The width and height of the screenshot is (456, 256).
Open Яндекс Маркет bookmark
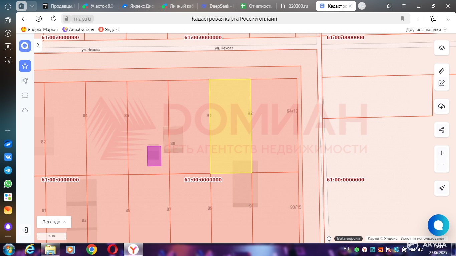(39, 29)
